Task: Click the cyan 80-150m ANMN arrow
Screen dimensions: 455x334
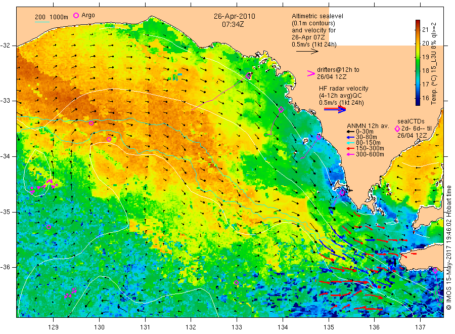Action: tap(350, 143)
